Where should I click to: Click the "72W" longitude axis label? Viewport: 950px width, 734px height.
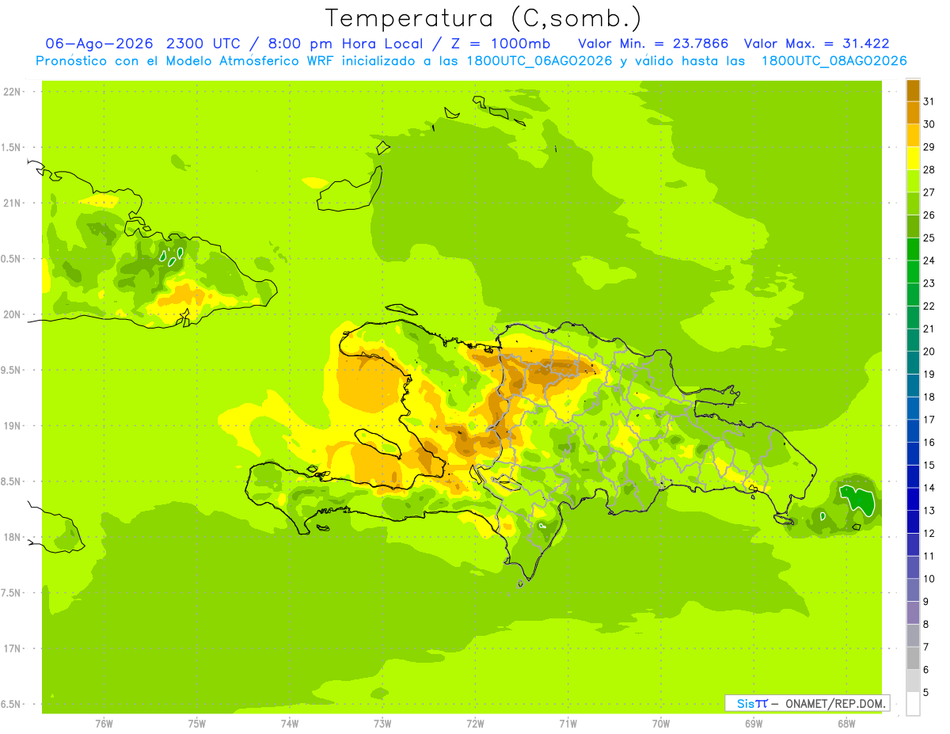coord(476,724)
